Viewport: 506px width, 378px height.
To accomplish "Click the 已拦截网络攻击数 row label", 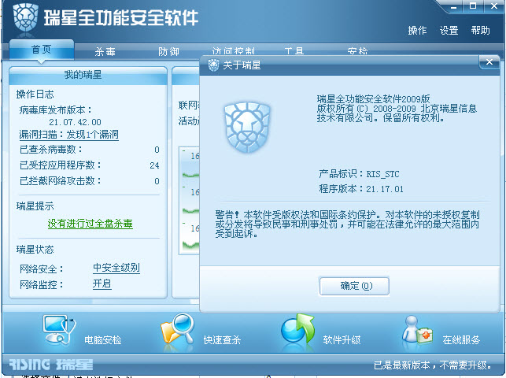I will (61, 181).
